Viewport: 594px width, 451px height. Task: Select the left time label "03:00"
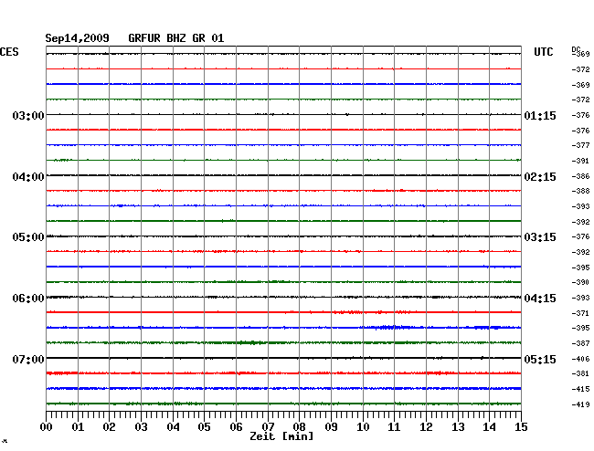28,115
